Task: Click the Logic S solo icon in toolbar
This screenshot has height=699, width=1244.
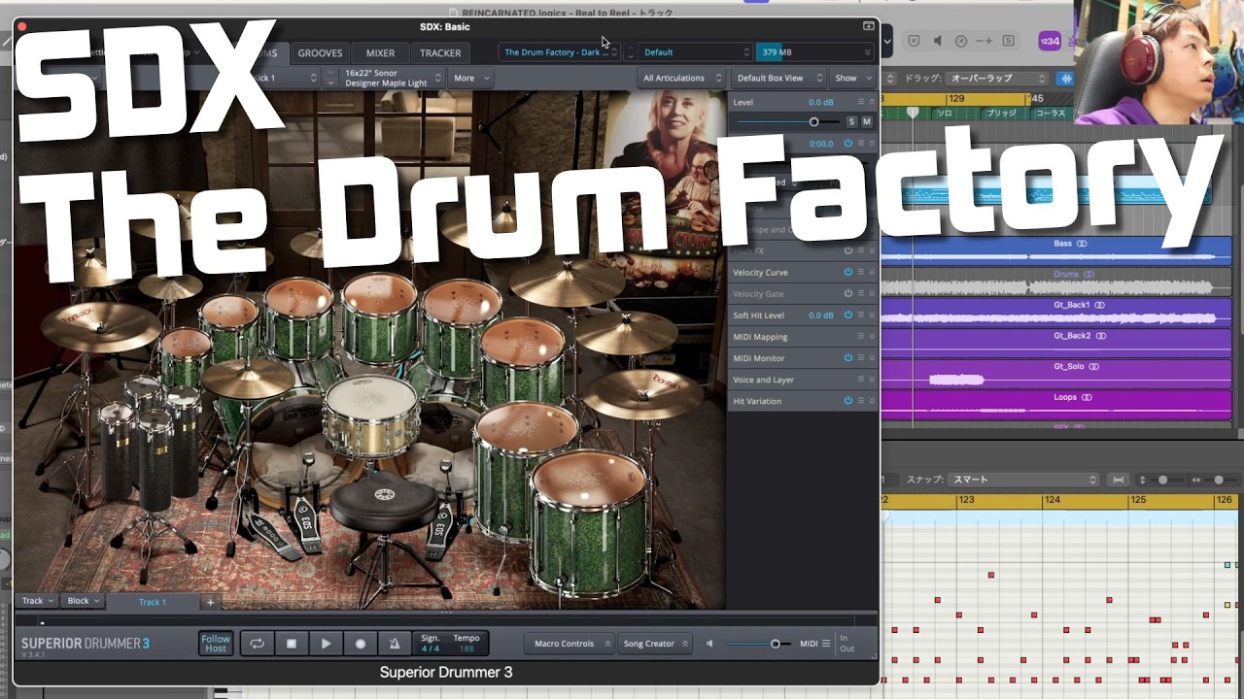Action: click(x=1008, y=41)
